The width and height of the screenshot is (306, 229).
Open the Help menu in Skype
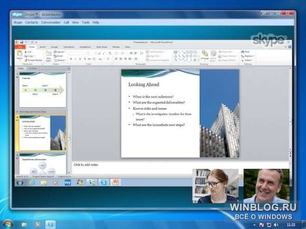tap(96, 23)
